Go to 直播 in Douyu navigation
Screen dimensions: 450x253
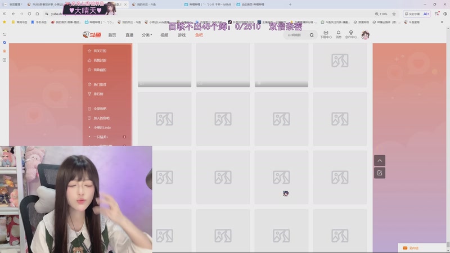point(129,35)
